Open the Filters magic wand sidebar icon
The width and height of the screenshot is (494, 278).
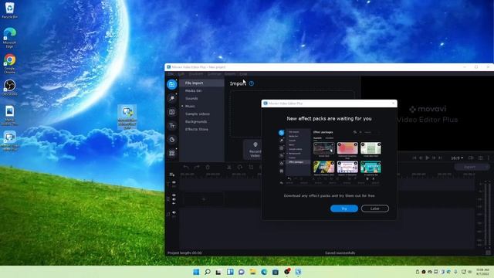point(171,98)
